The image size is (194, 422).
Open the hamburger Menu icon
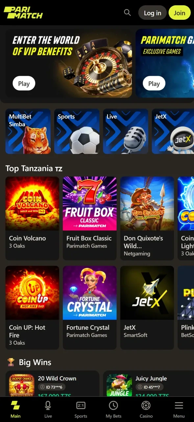click(x=179, y=406)
